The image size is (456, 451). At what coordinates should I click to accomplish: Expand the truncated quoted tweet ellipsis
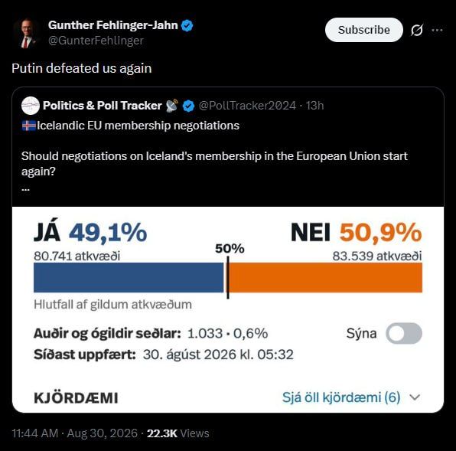click(25, 189)
